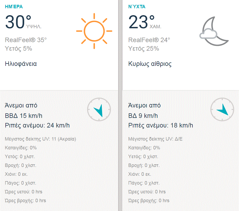The height and width of the screenshot is (211, 239).
Task: Click the Υετός 5% daytime precipitation
Action: point(18,49)
